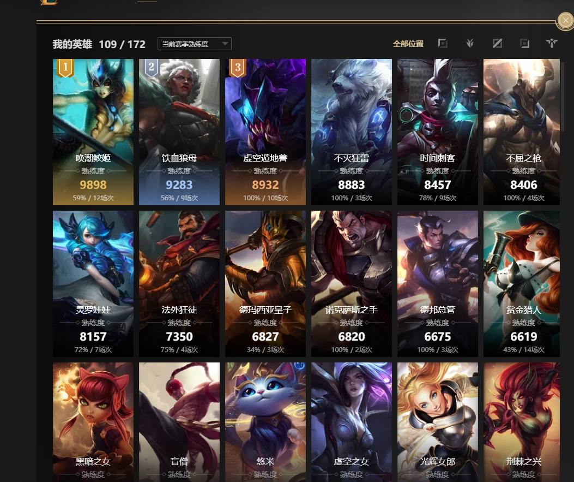Open the 不灭狂雷 champion card
This screenshot has height=482, width=574.
tap(352, 132)
